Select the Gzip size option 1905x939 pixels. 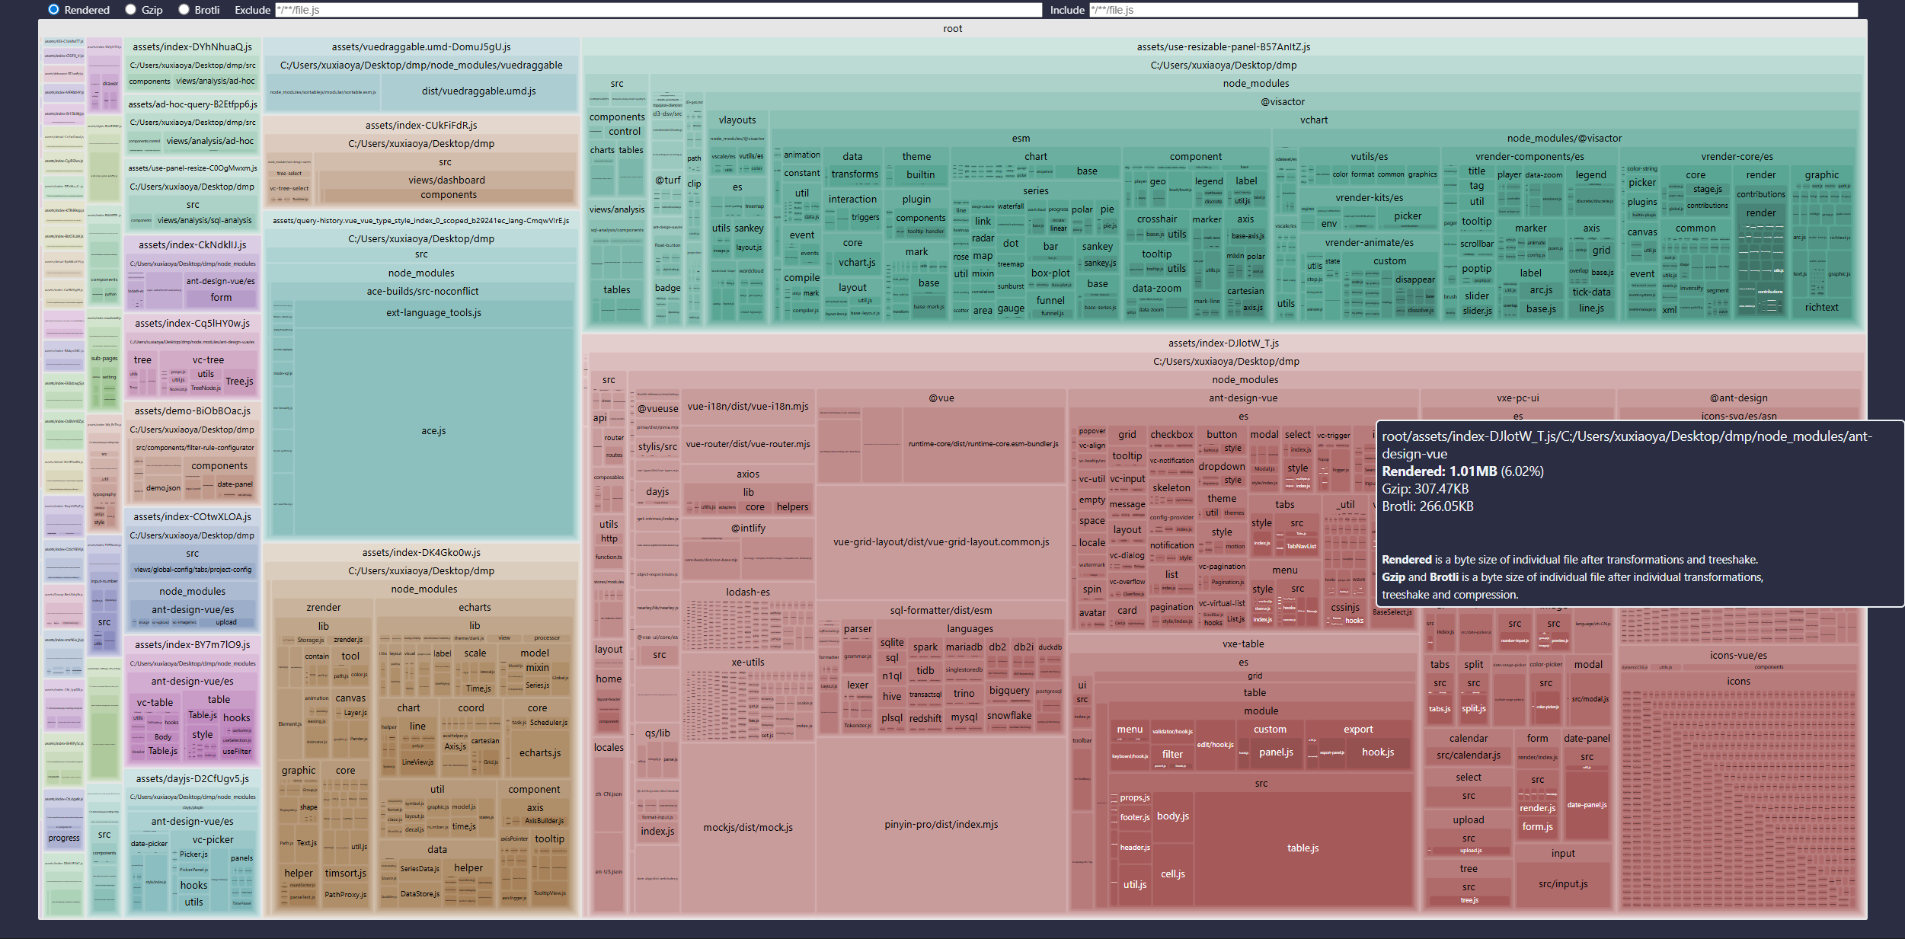(x=131, y=10)
